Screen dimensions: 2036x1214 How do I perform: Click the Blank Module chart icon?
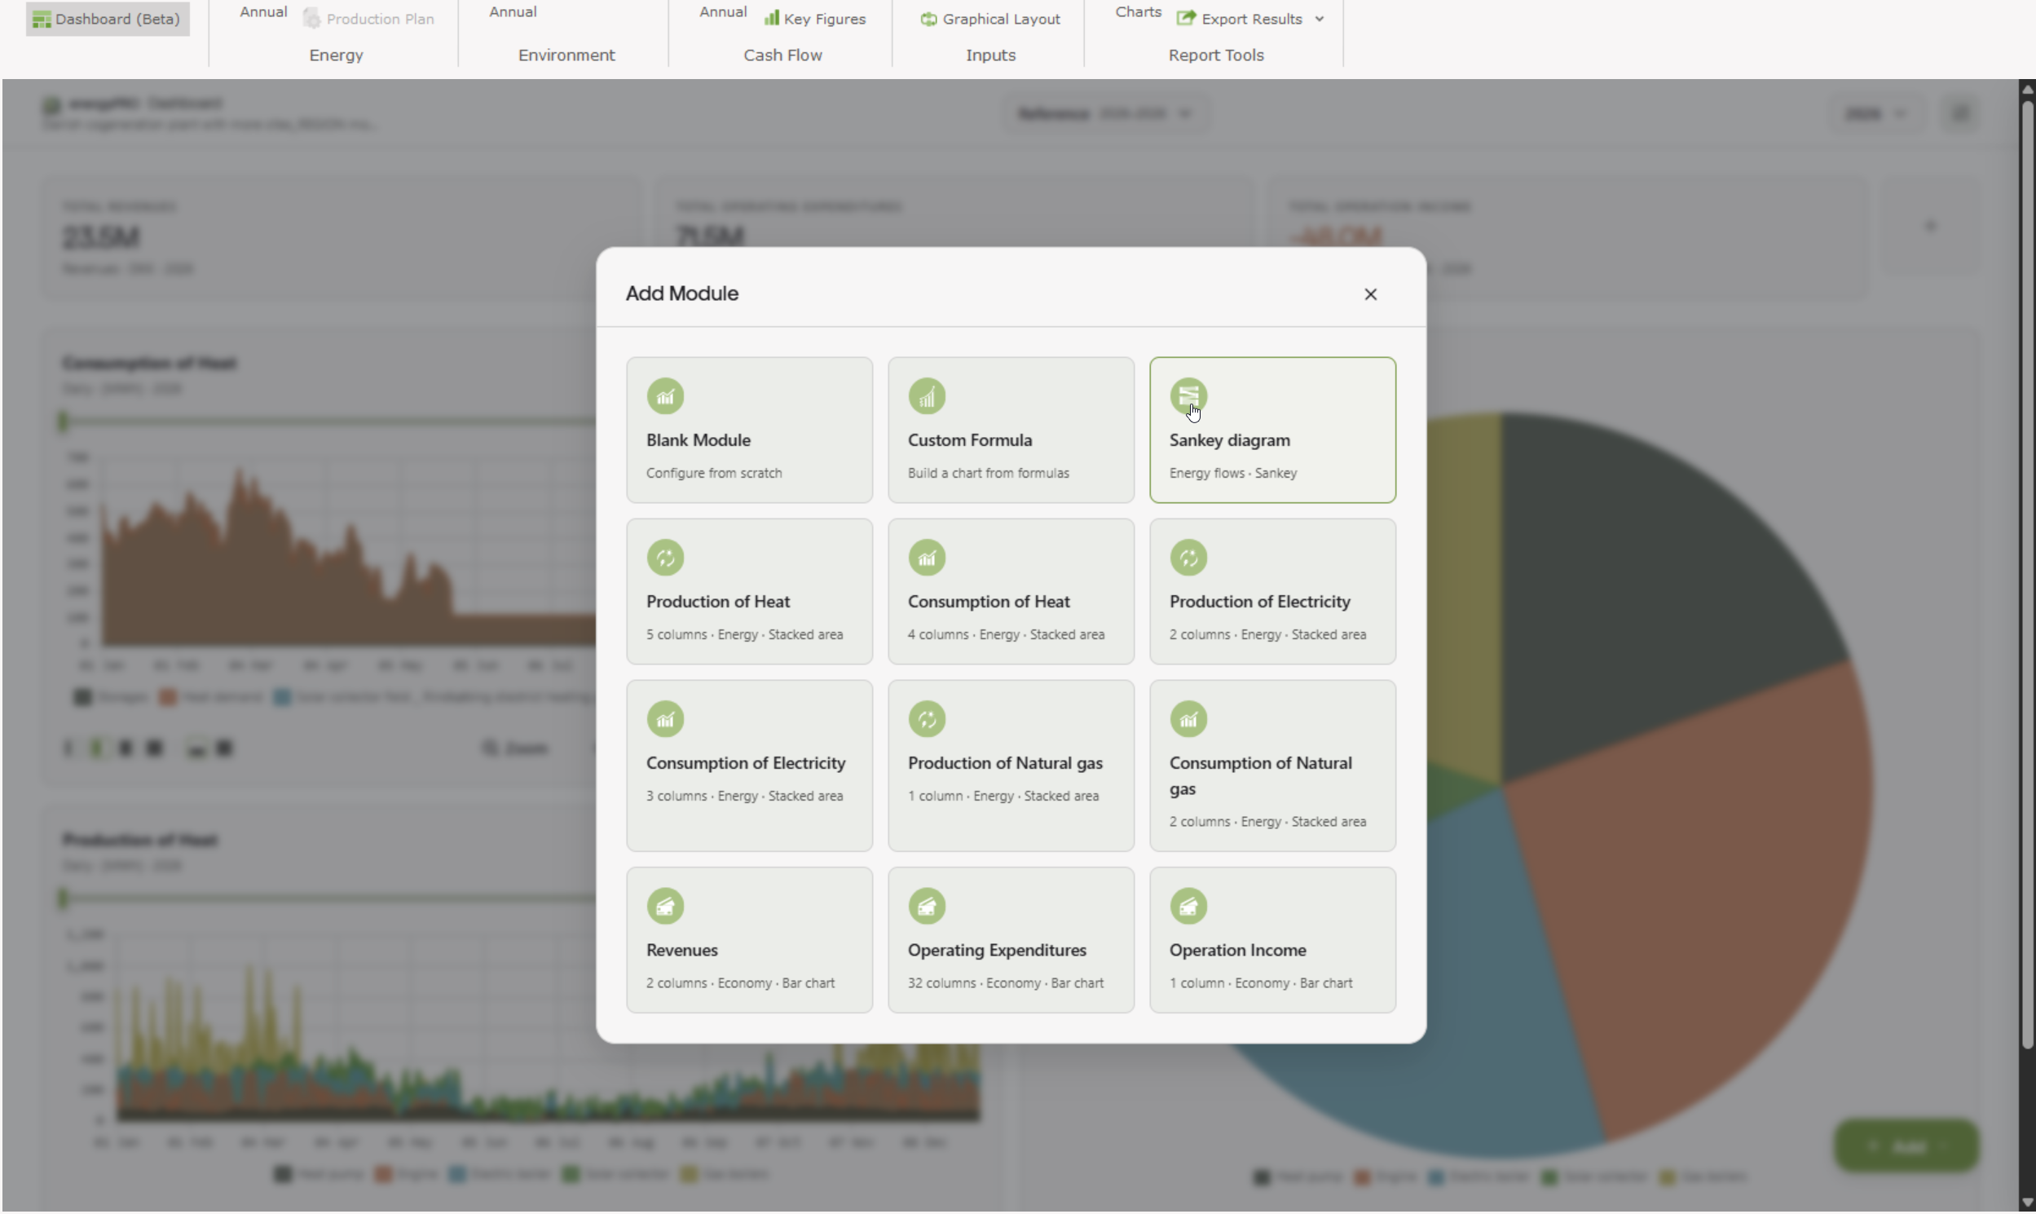(666, 397)
